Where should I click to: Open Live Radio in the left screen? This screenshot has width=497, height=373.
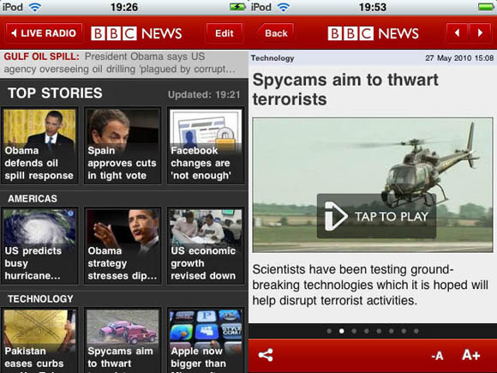[44, 33]
